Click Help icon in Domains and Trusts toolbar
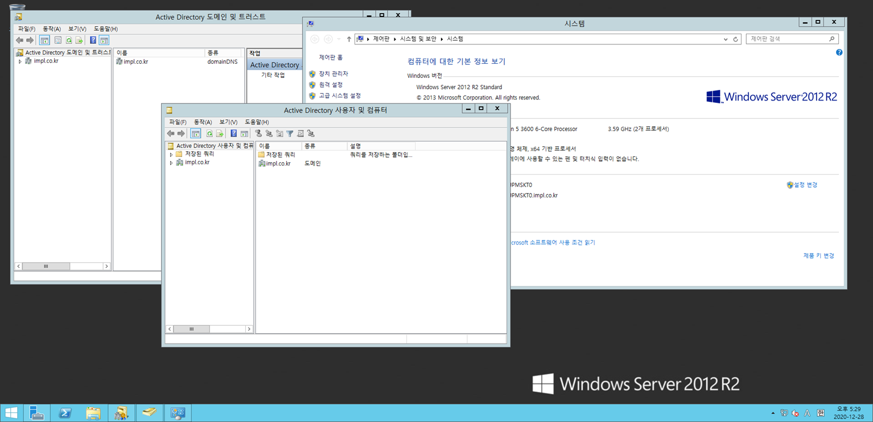This screenshot has height=422, width=873. 93,40
